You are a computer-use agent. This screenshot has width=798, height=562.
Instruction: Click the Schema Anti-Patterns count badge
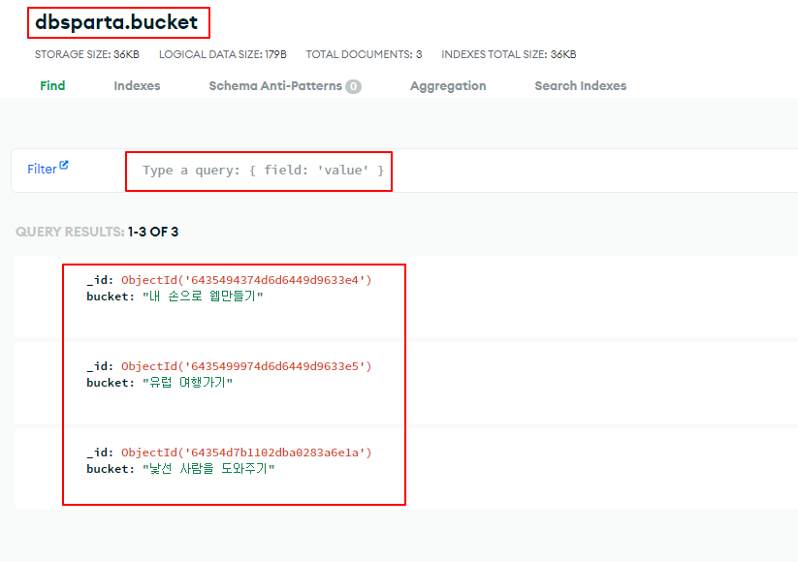[353, 86]
